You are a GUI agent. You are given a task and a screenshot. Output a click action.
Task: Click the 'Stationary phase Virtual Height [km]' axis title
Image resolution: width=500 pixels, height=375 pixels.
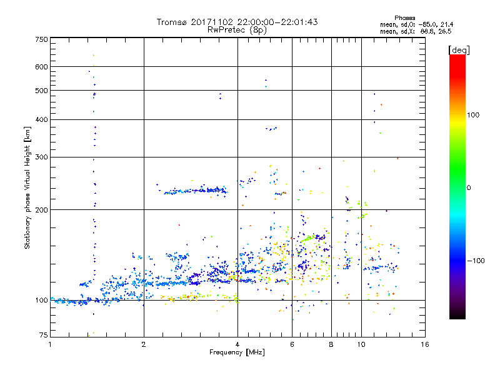[27, 187]
